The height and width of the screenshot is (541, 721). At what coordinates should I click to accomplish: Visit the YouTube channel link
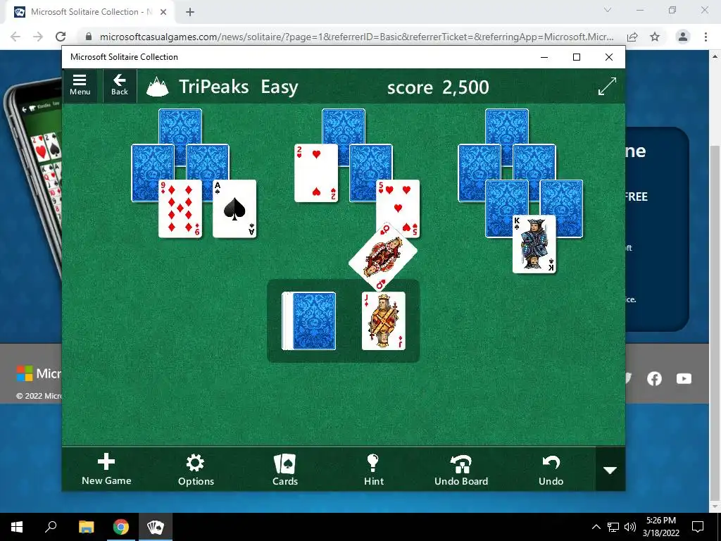point(684,378)
